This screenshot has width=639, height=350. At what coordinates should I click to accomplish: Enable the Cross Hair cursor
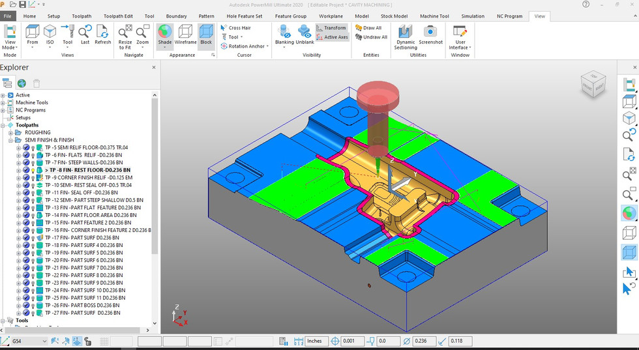tap(235, 28)
